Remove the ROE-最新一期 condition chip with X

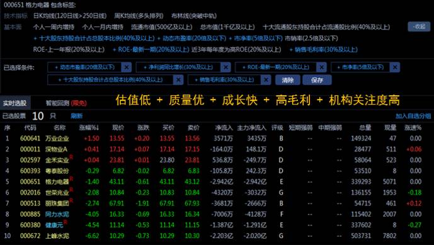tap(321, 67)
